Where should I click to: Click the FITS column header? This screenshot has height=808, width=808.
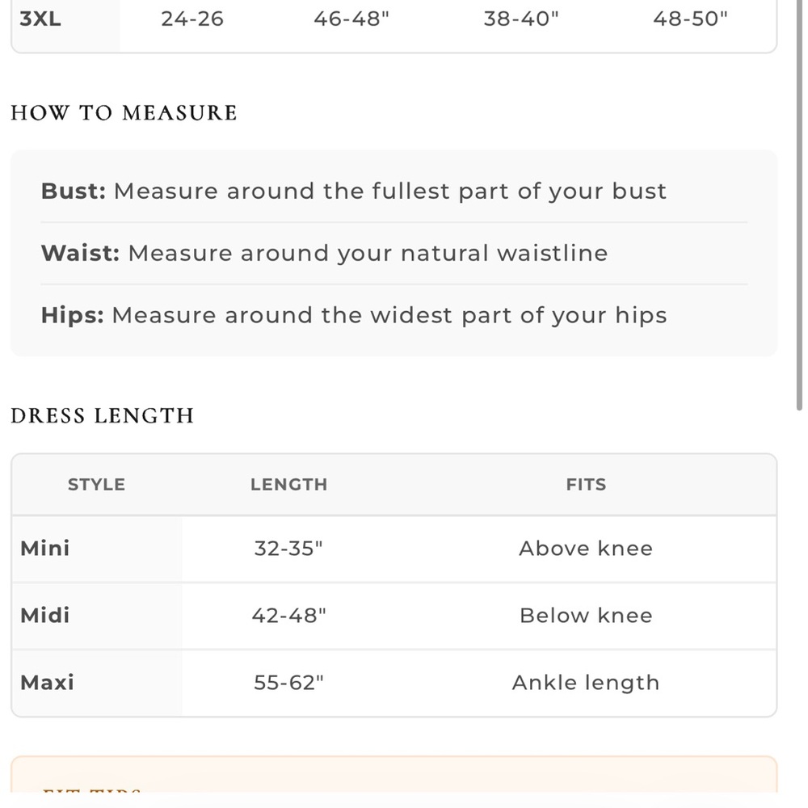(x=587, y=484)
